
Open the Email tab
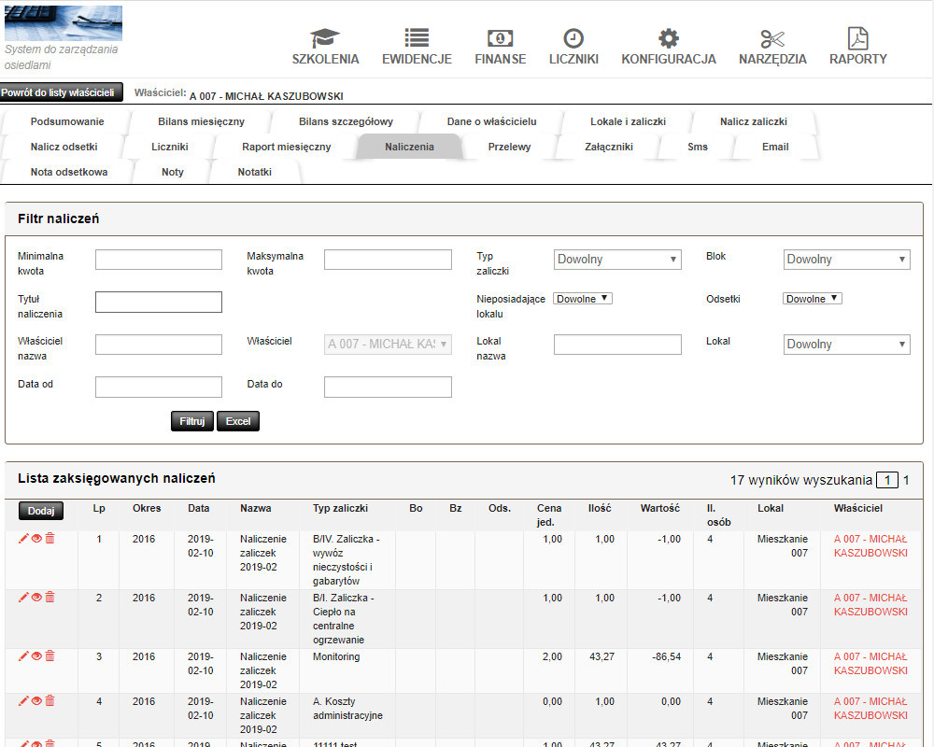click(775, 147)
